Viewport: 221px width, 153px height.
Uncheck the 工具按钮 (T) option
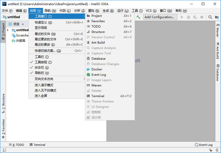[57, 62]
